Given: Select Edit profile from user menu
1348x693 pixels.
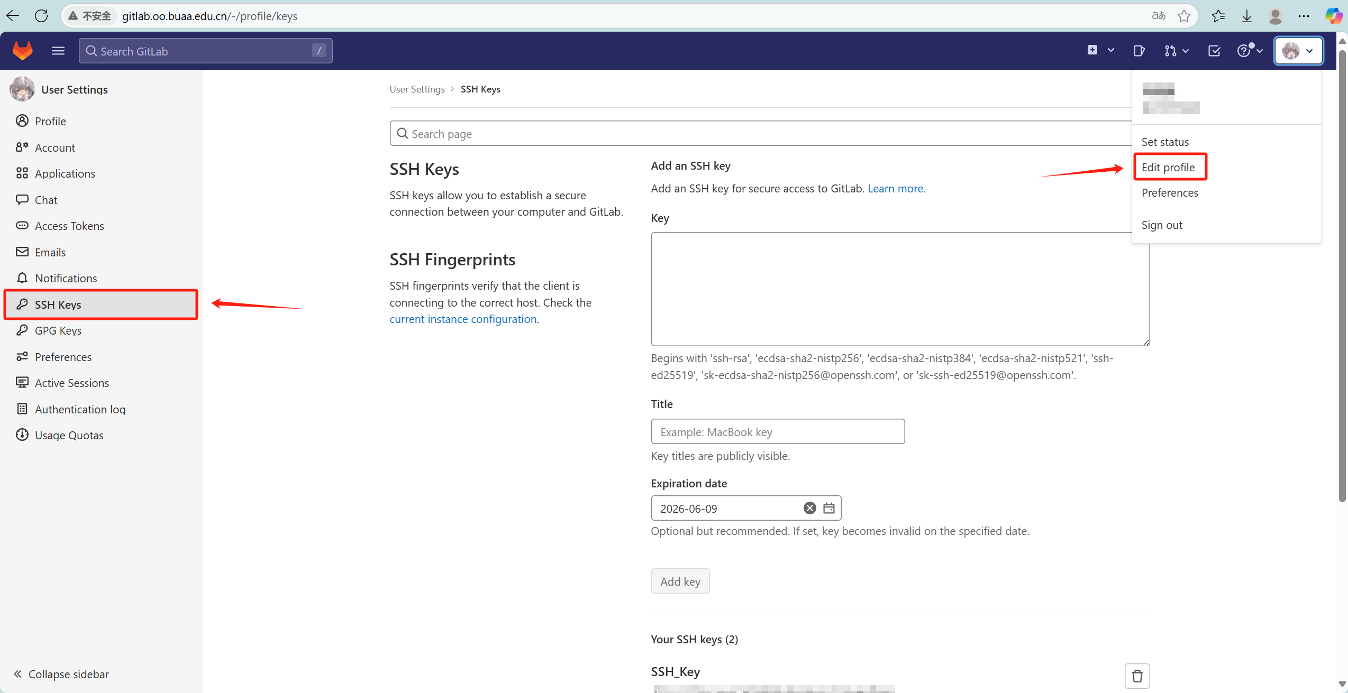Looking at the screenshot, I should 1168,167.
